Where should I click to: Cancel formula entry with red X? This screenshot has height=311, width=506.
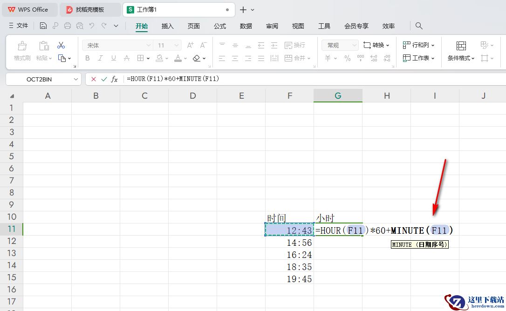point(94,79)
